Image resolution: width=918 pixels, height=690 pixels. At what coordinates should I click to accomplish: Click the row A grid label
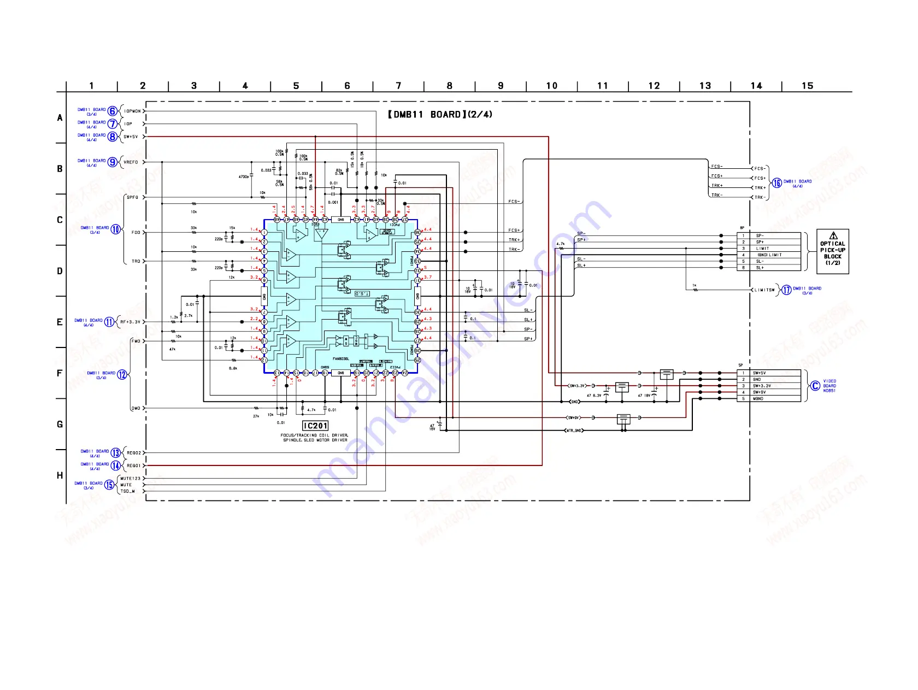(x=60, y=118)
